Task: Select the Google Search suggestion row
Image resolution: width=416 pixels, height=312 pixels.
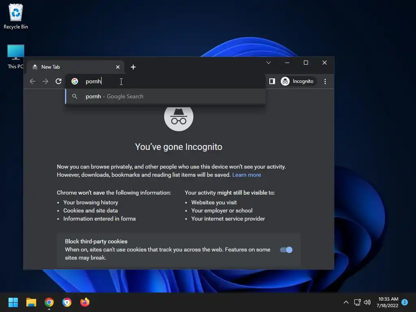Action: (x=166, y=96)
